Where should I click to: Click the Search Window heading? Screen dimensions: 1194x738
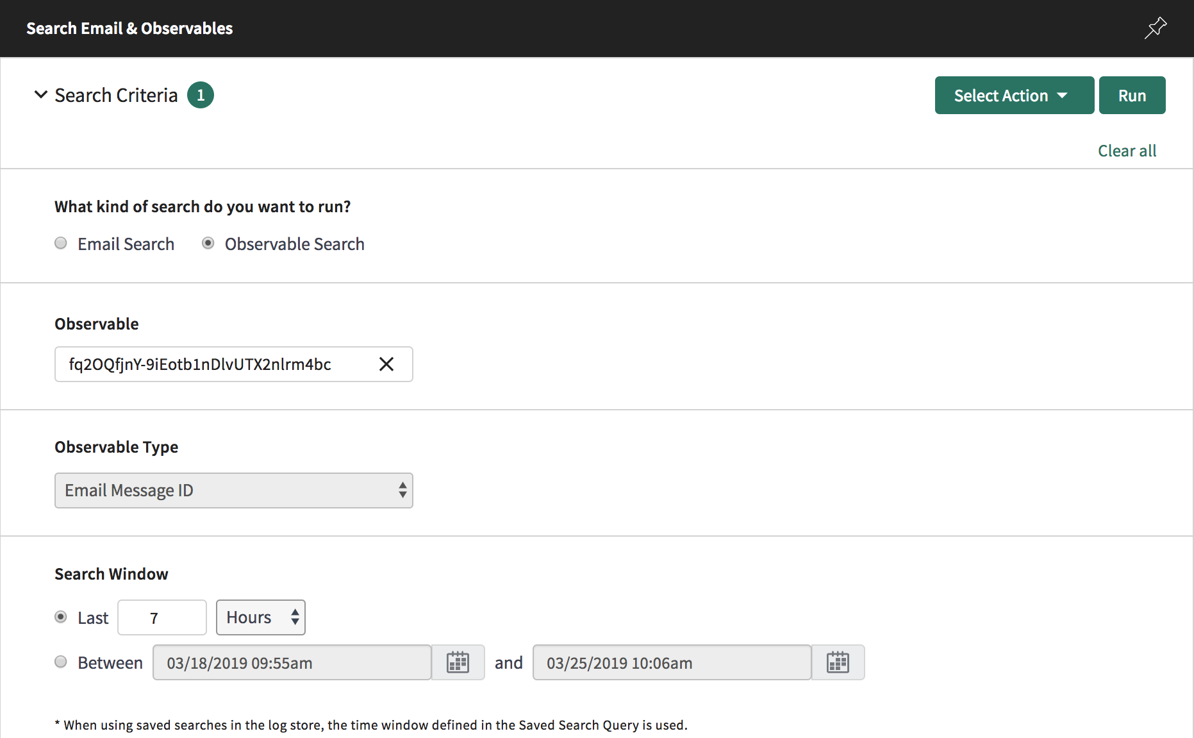coord(112,574)
